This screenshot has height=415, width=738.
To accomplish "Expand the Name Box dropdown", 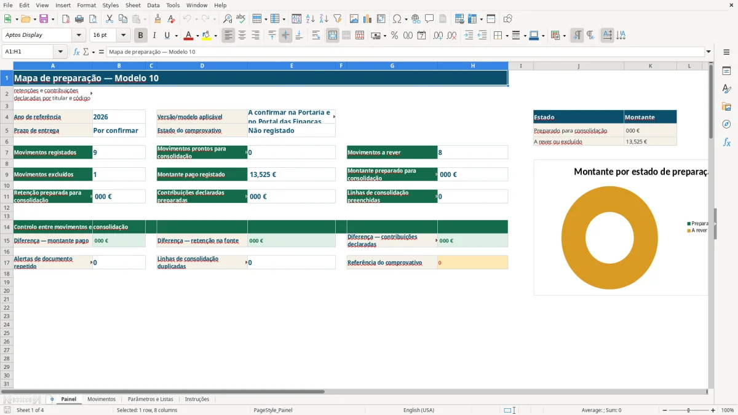I will click(61, 52).
